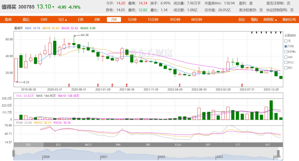Click the $ marker between 2021-01-29 and 2021-06-30

pyautogui.click(x=112, y=85)
